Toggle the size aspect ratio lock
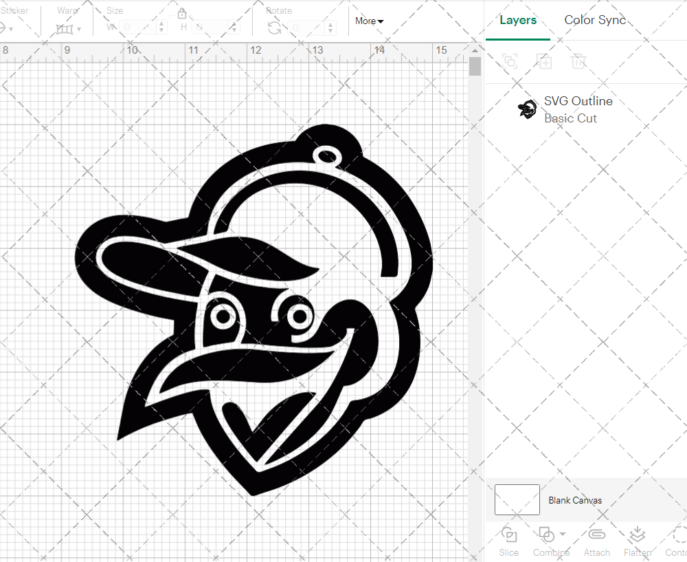The image size is (687, 562). click(182, 14)
